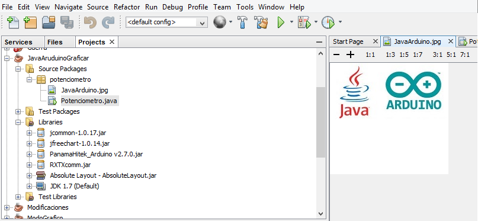Click the globe browser icon
The height and width of the screenshot is (221, 478).
(x=220, y=22)
